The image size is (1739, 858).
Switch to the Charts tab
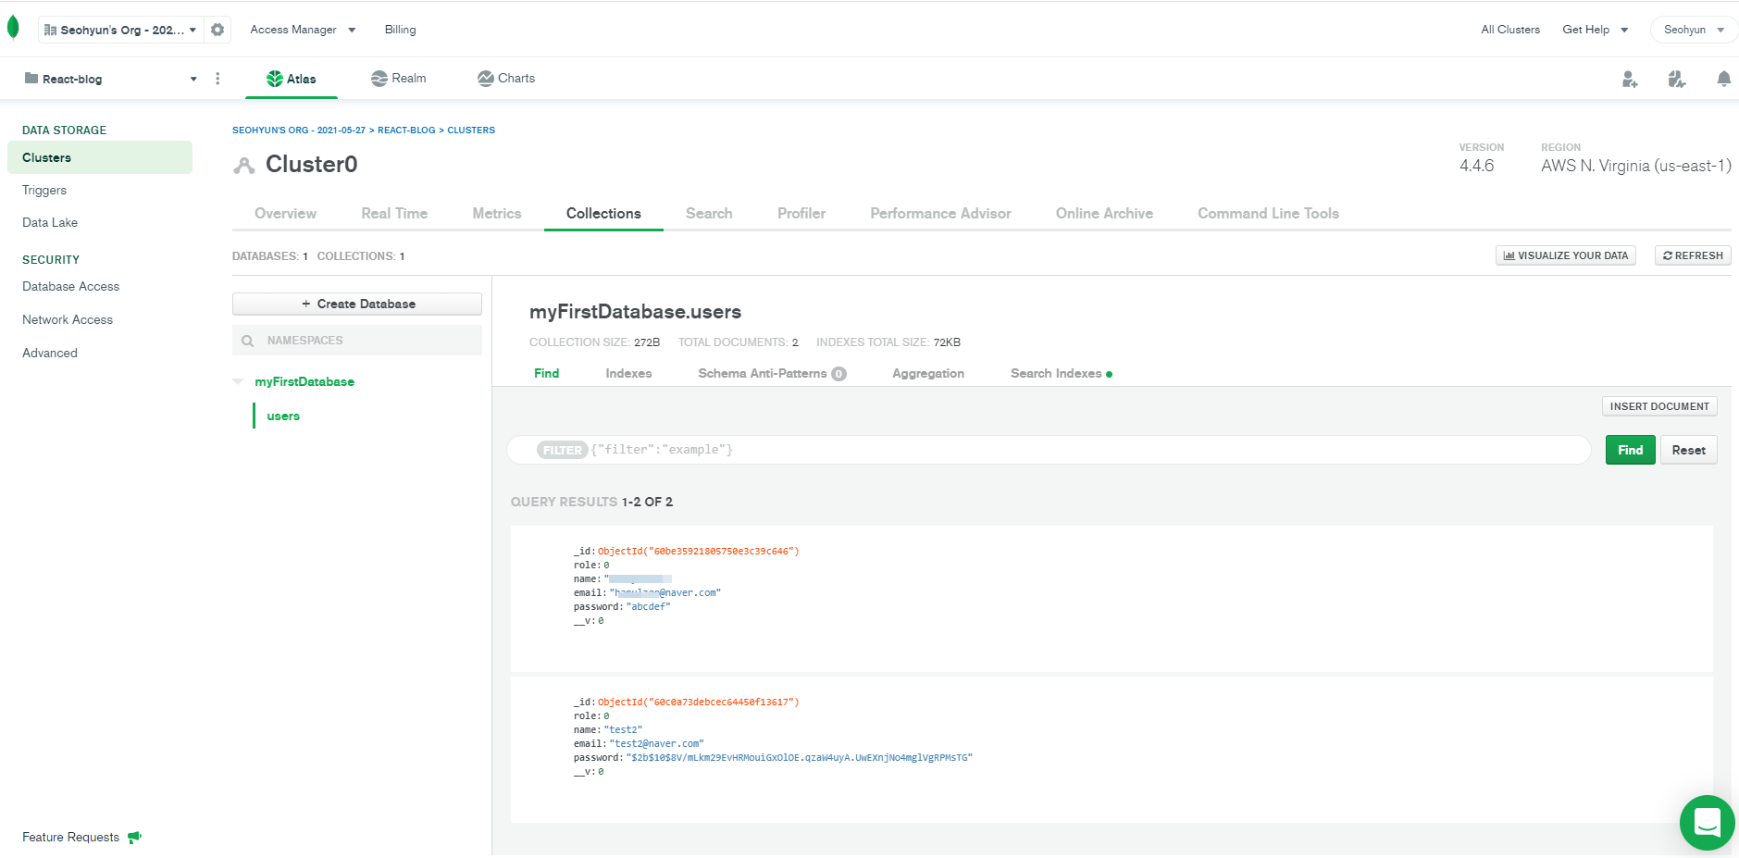coord(506,79)
